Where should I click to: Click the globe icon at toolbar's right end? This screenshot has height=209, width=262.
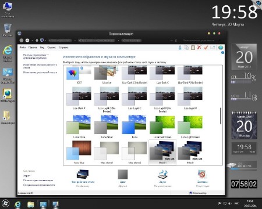click(x=221, y=48)
